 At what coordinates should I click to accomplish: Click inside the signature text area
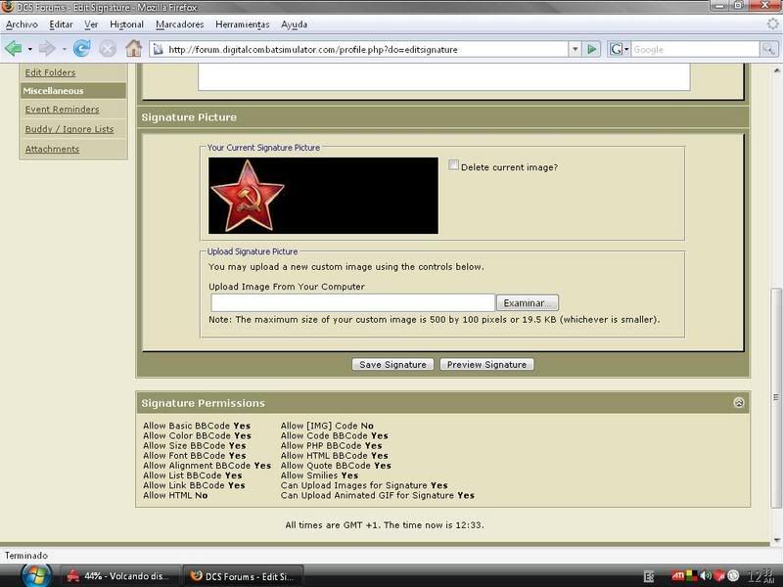(444, 76)
